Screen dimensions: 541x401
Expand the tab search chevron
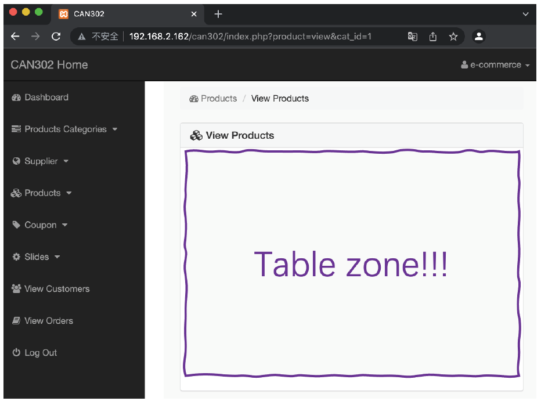(525, 14)
